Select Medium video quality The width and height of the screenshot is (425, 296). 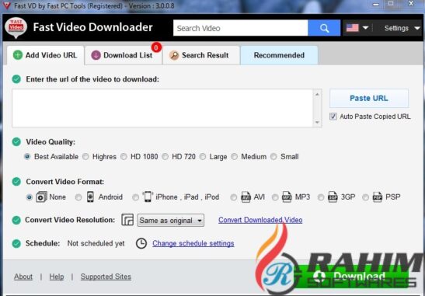click(234, 157)
